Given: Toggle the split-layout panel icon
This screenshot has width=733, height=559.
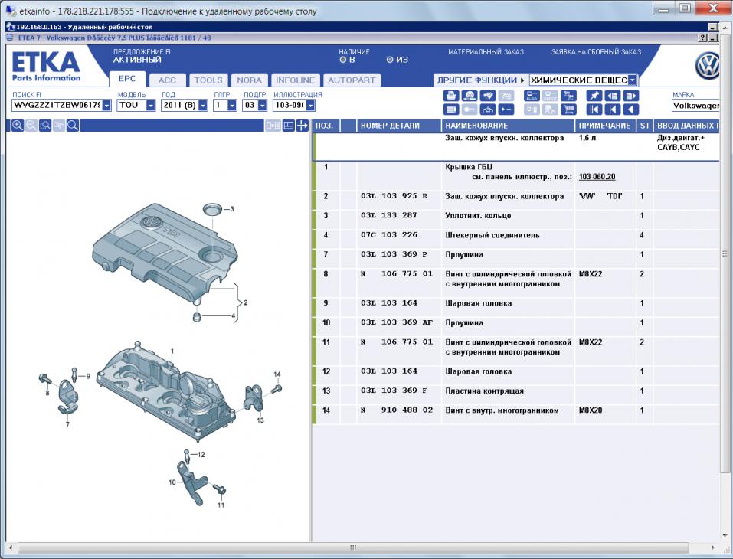Looking at the screenshot, I should pos(289,126).
